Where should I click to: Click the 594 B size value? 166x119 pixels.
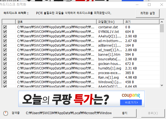130,55
